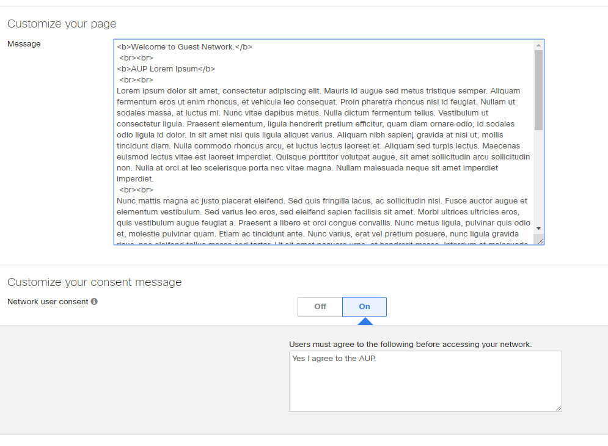Click the empty scrollbar track below the thumb
This screenshot has width=608, height=446.
coord(538,177)
